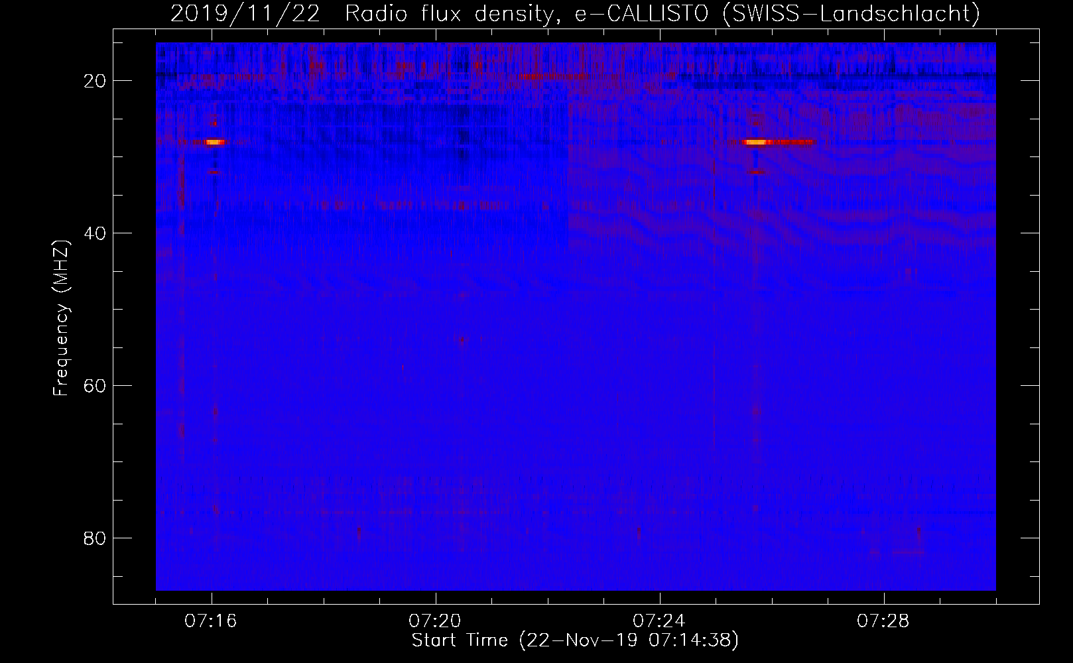1073x663 pixels.
Task: Click the '07:24' time tick label
Action: point(659,621)
